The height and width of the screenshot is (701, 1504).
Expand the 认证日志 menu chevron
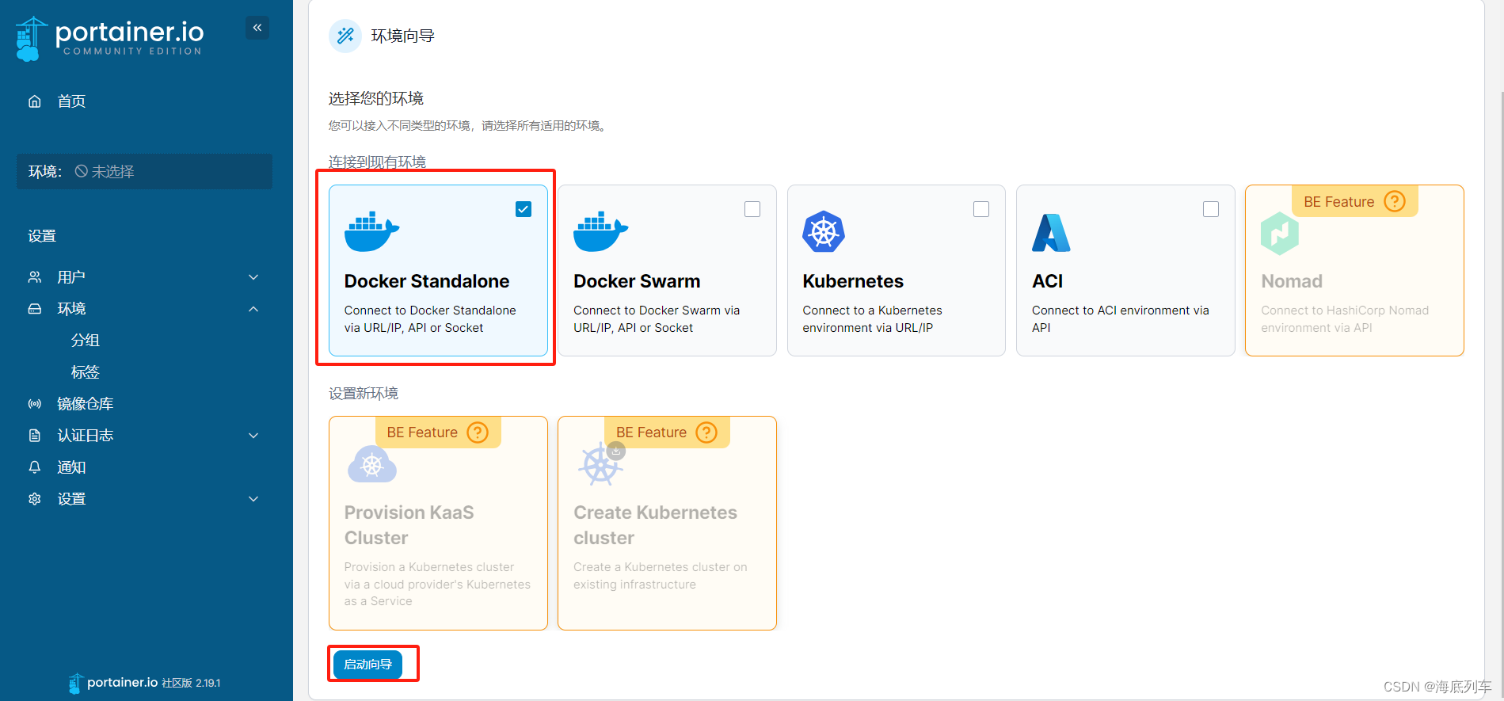[253, 436]
